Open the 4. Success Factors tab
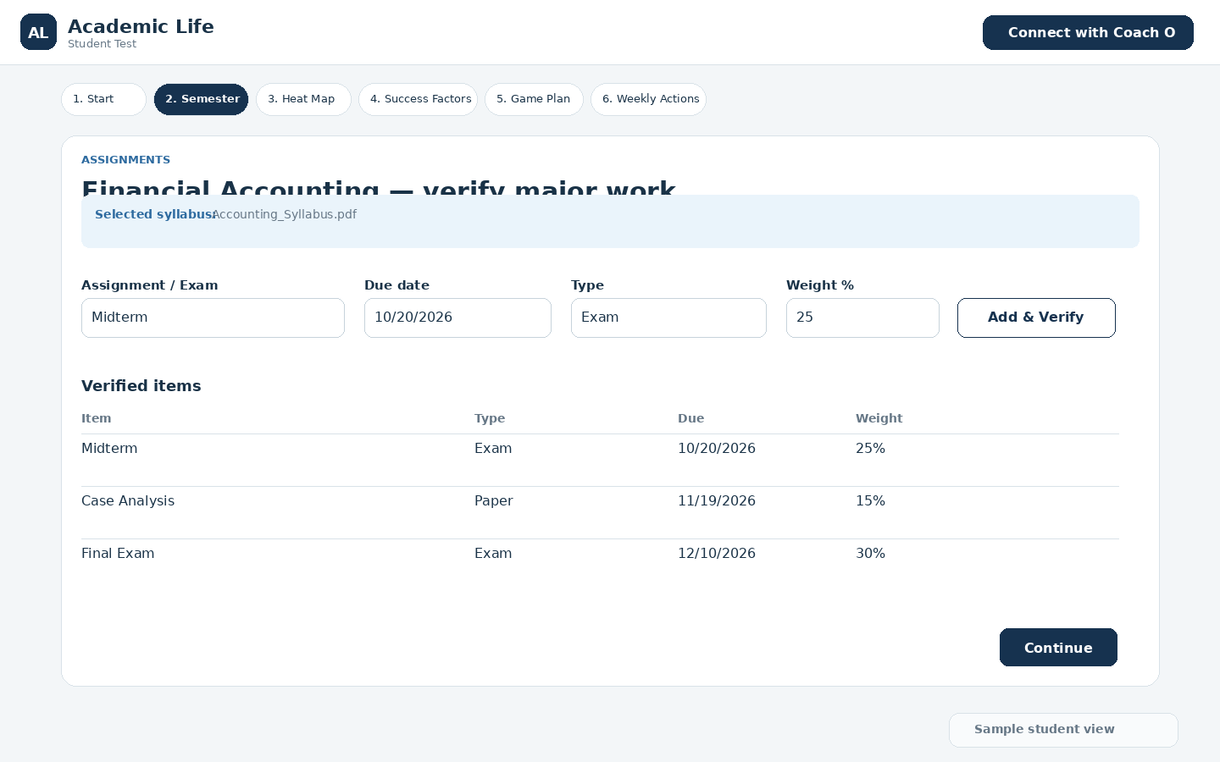Screen dimensions: 1220x762 [x=419, y=99]
